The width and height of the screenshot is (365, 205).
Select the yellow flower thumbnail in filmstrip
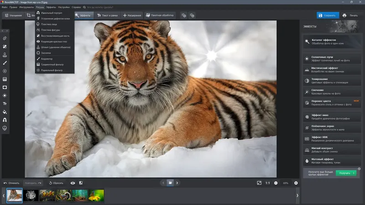click(x=96, y=195)
